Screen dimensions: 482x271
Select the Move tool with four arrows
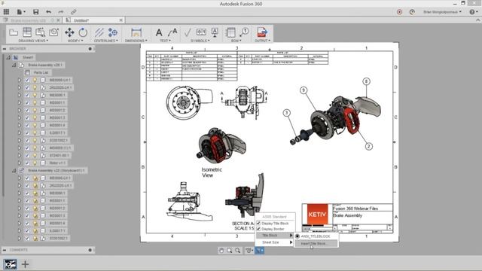pyautogui.click(x=69, y=32)
